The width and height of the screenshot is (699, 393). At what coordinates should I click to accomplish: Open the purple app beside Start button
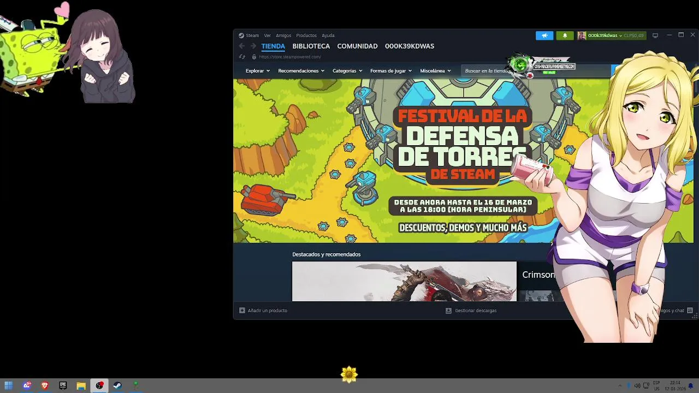[x=27, y=385]
